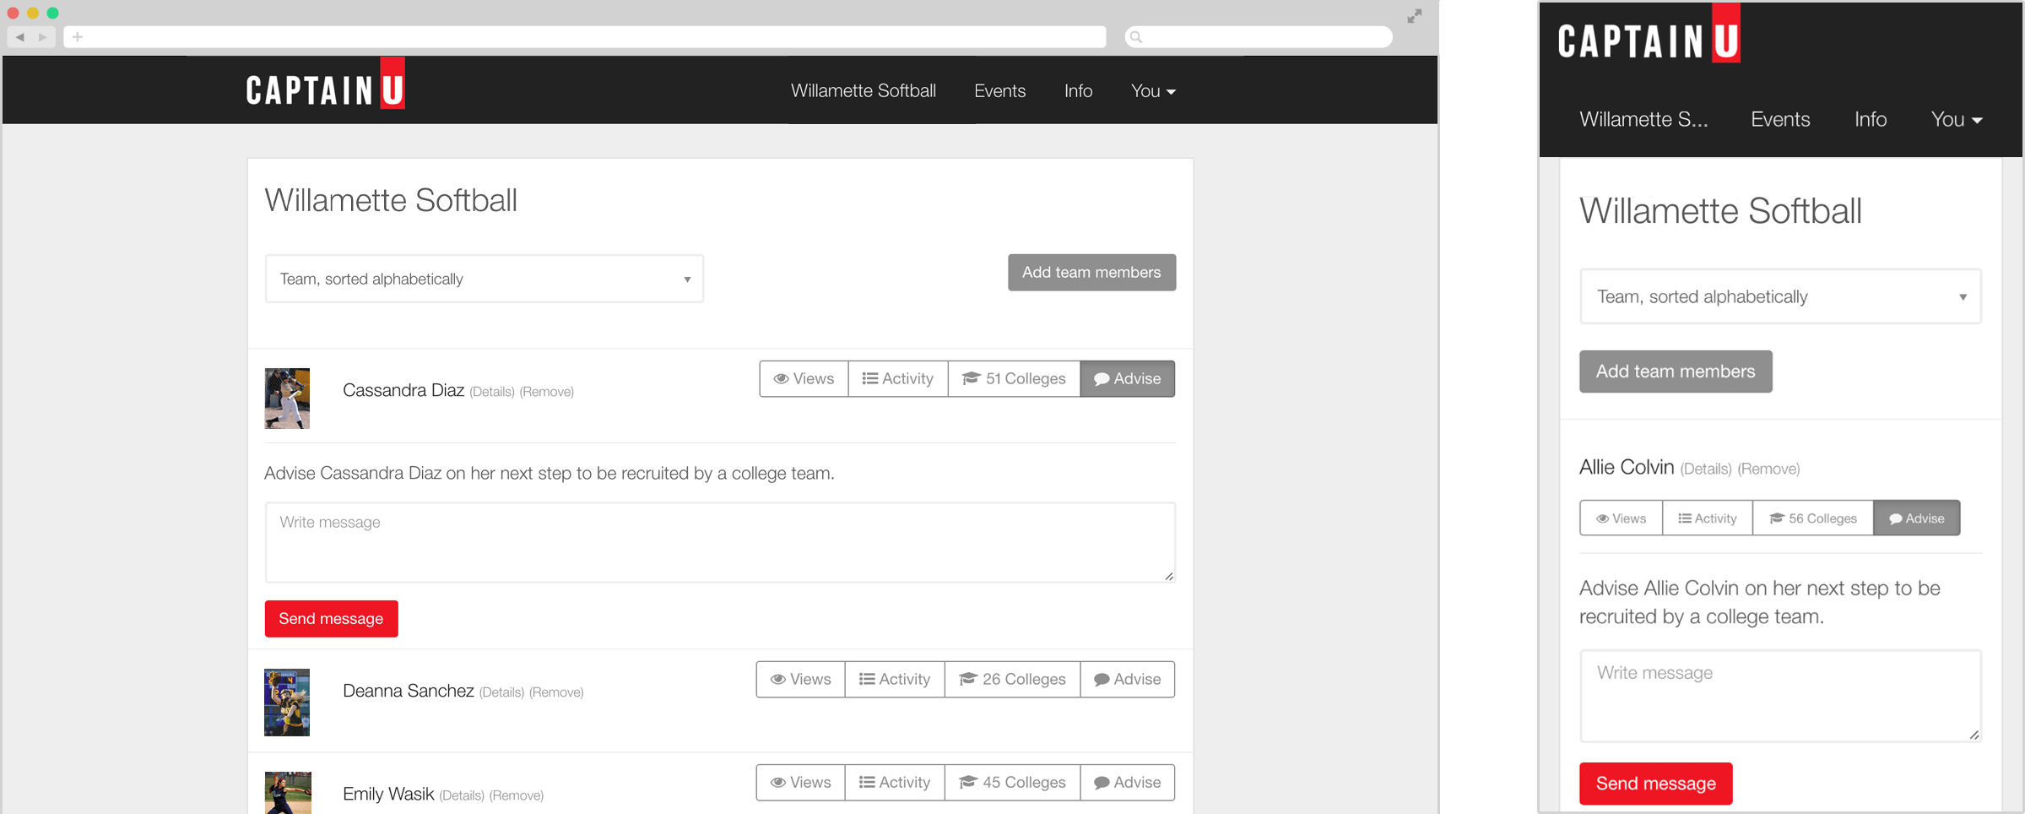Viewport: 2025px width, 814px height.
Task: Open Info in desktop nav
Action: [x=1078, y=90]
